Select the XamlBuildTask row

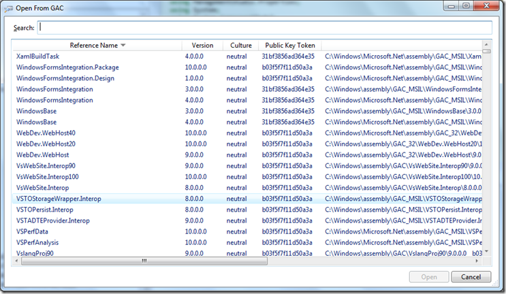37,56
